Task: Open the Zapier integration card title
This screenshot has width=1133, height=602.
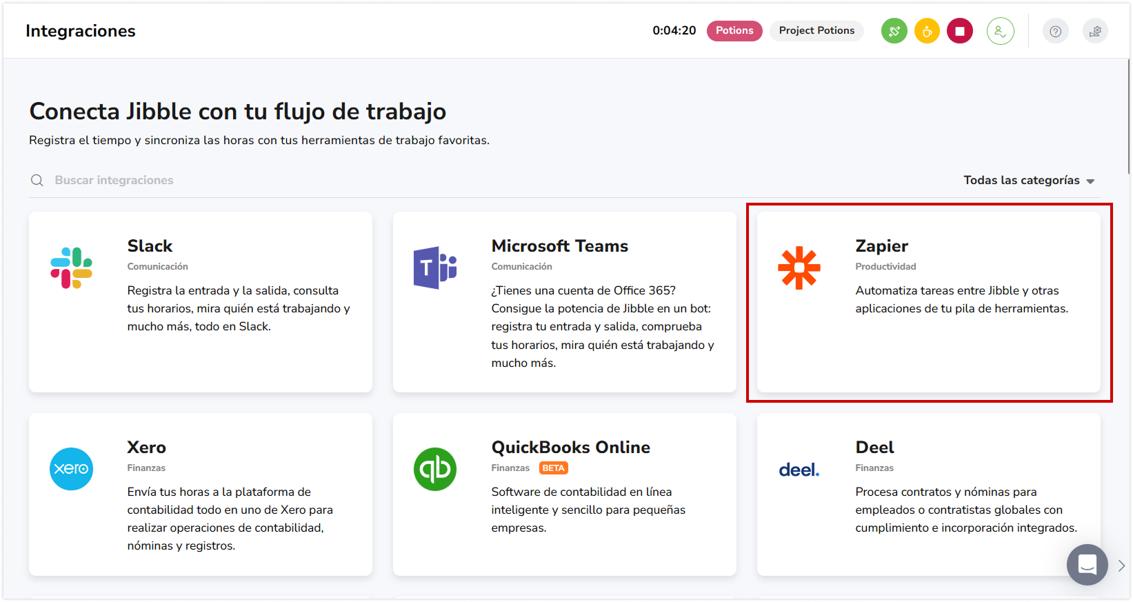Action: [x=881, y=246]
